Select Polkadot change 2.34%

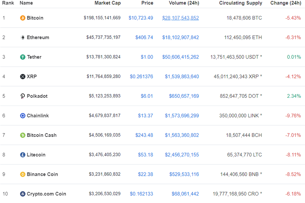pyautogui.click(x=294, y=96)
